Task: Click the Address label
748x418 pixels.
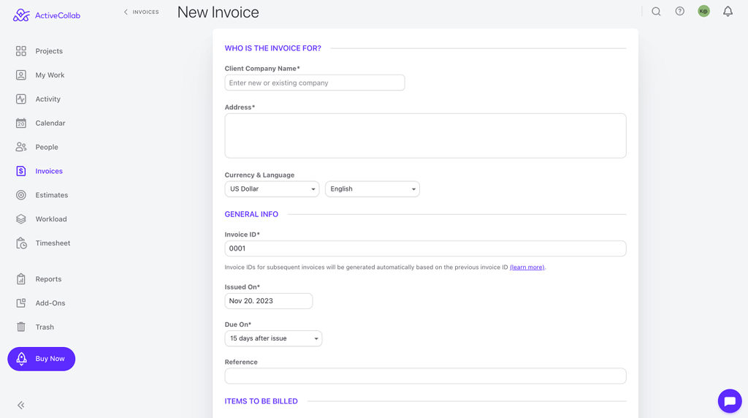Action: click(x=240, y=107)
